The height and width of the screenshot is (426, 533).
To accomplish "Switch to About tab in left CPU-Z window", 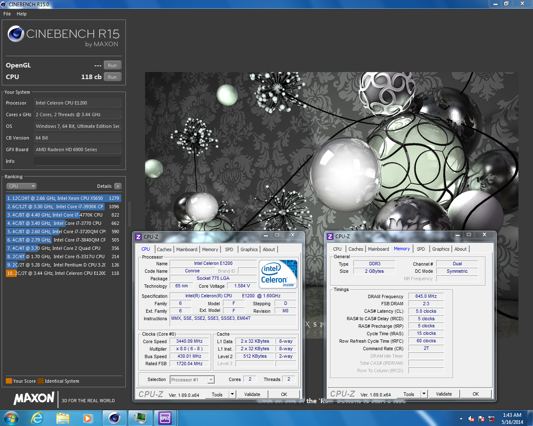I will [x=269, y=249].
